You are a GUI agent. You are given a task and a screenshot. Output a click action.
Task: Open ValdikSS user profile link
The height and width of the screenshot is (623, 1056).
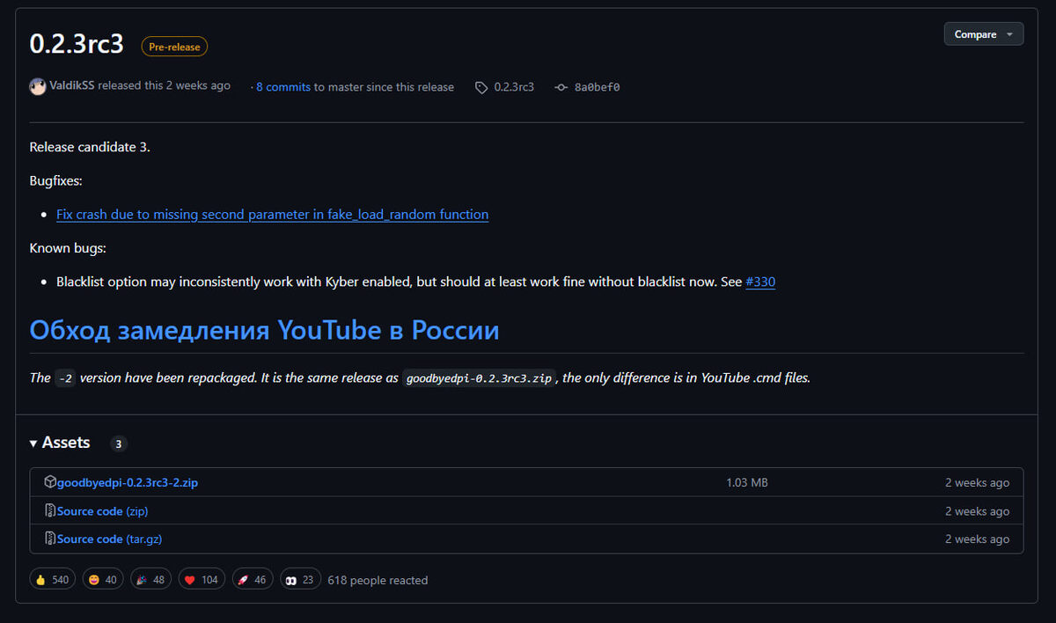click(x=72, y=86)
